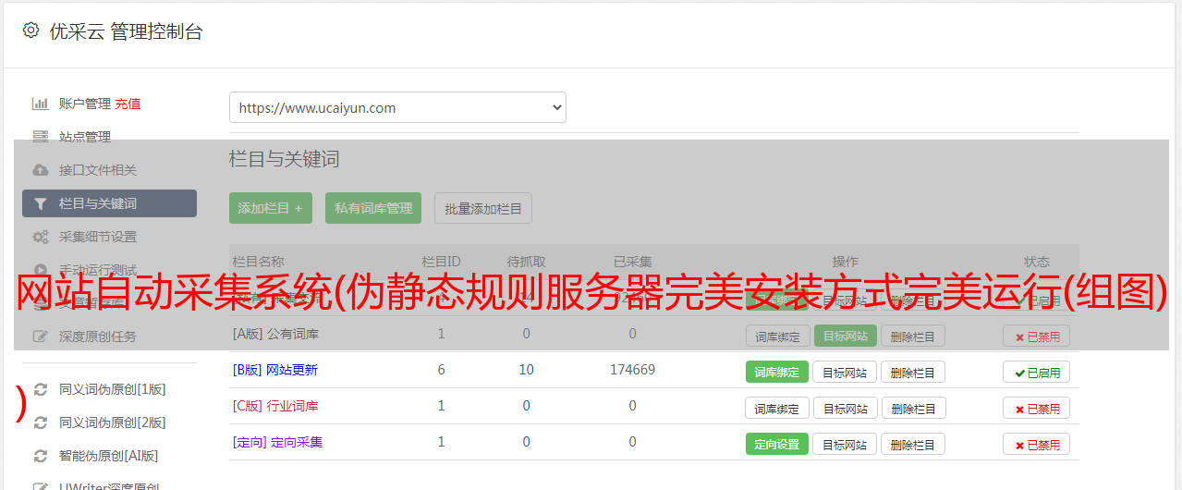
Task: Click the 状态 column header
Action: click(x=1037, y=262)
